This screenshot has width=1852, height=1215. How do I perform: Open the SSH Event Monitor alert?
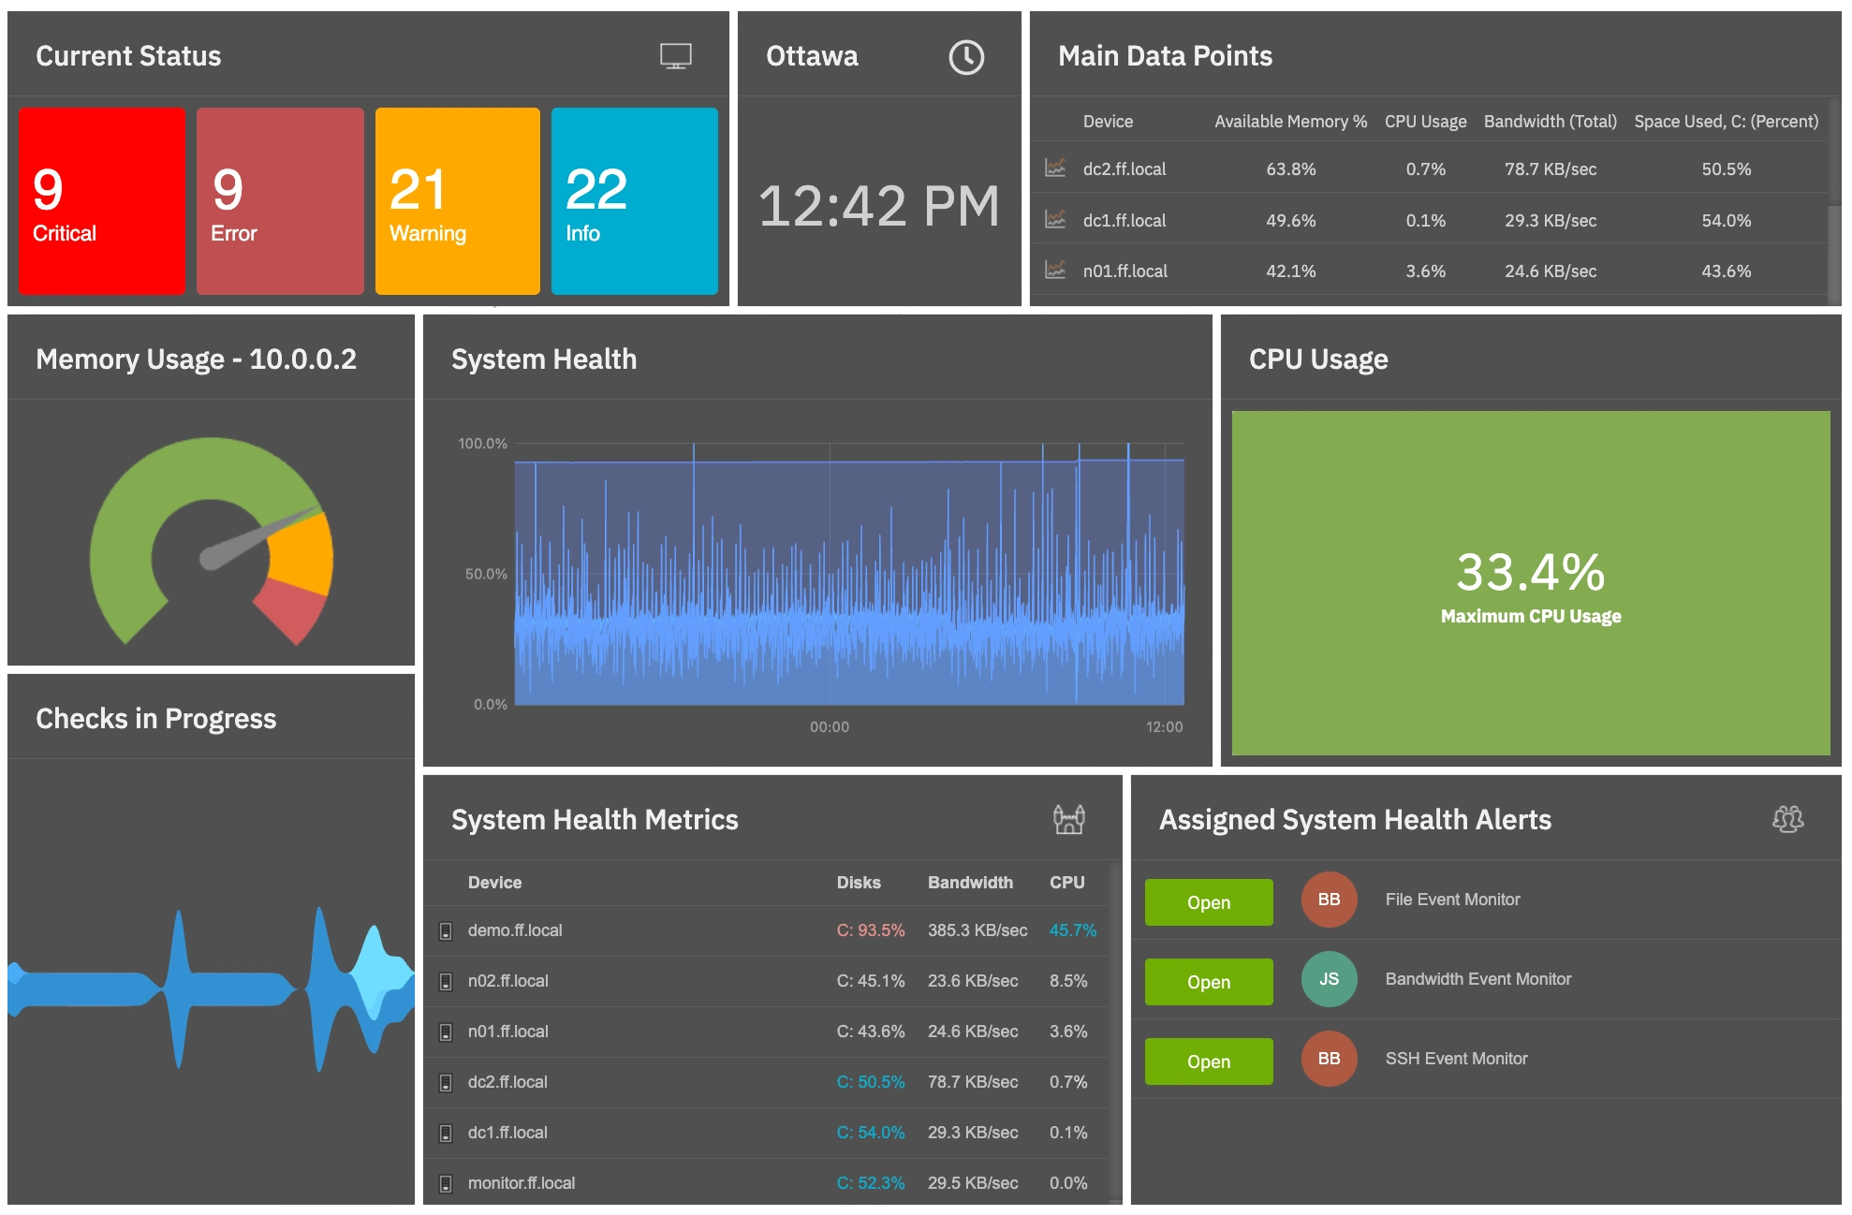tap(1208, 1061)
